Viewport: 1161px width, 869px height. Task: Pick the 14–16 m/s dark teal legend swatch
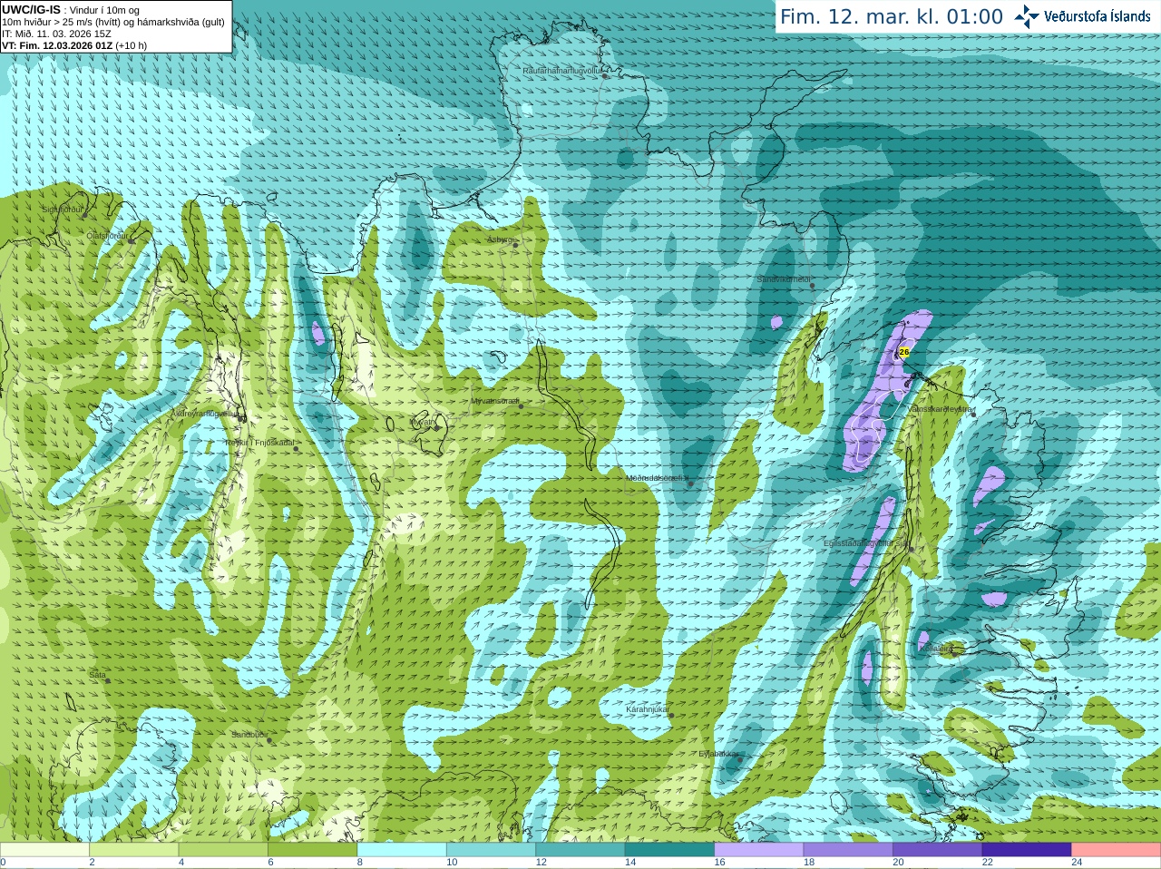pos(669,850)
